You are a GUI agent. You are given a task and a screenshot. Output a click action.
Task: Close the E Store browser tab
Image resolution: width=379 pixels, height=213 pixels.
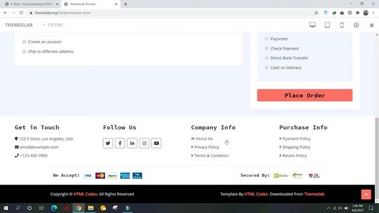[x=57, y=4]
